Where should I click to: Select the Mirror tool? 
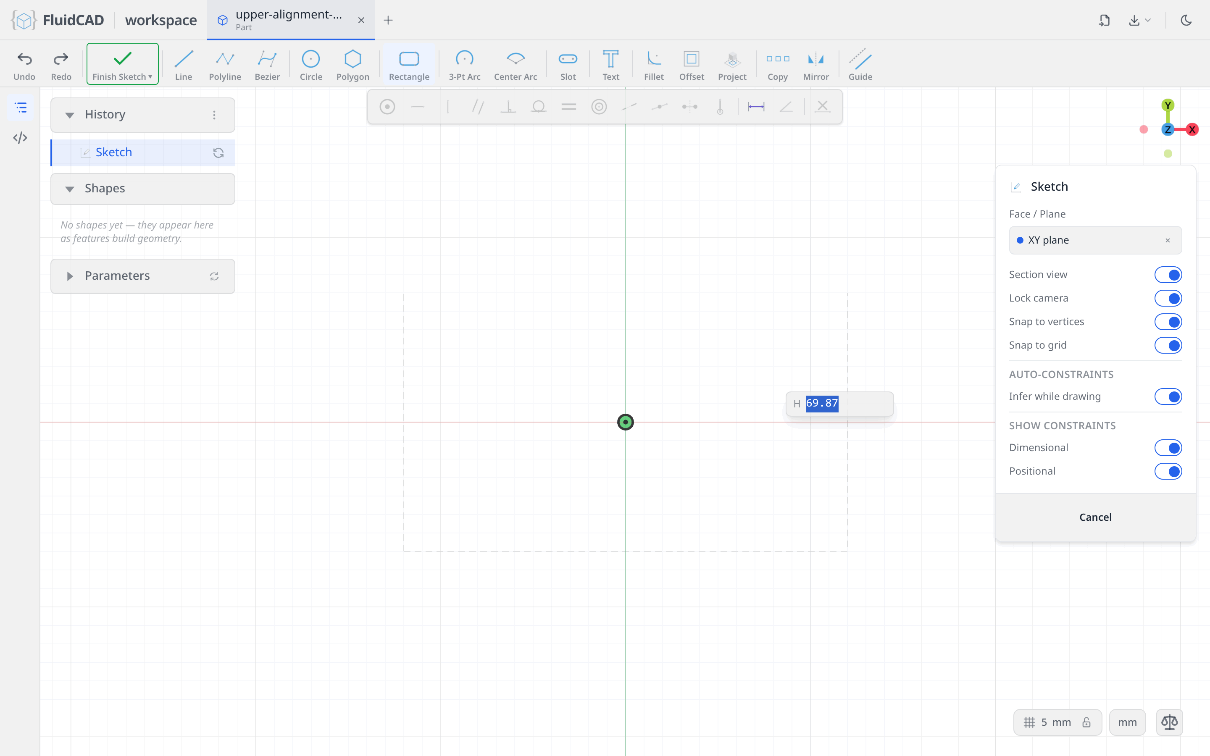(x=815, y=65)
